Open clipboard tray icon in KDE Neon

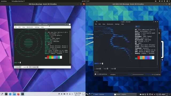pyautogui.click(x=59, y=94)
